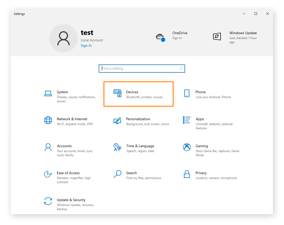Viewport: 284px width, 225px height.
Task: Click 'Bluetooth, printers, mouse' description
Action: point(144,97)
